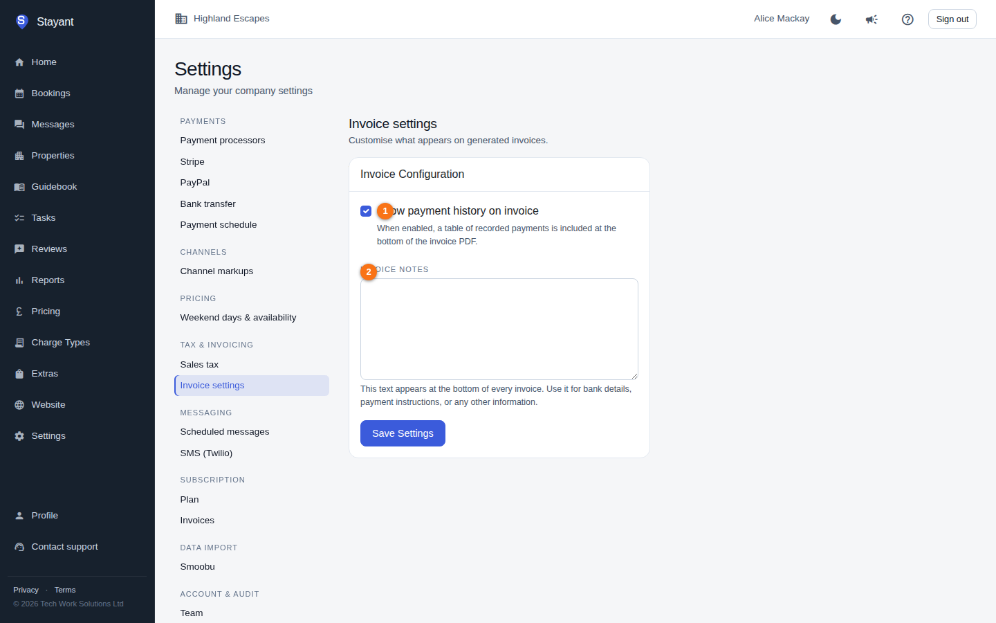996x623 pixels.
Task: Uncheck show payment history on invoice
Action: point(366,211)
